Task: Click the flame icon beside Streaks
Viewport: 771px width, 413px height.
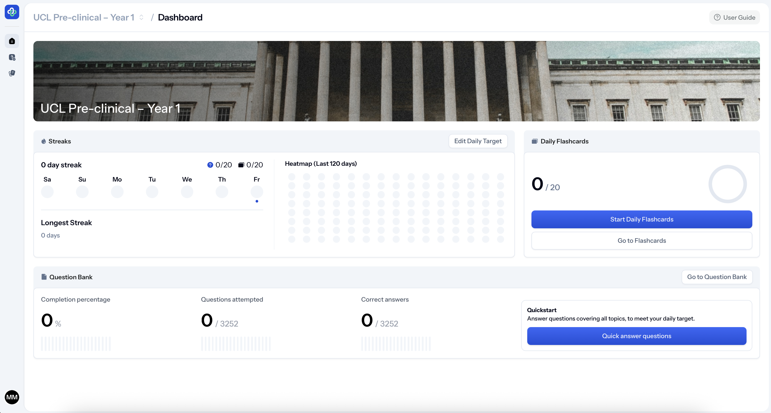Action: [44, 141]
